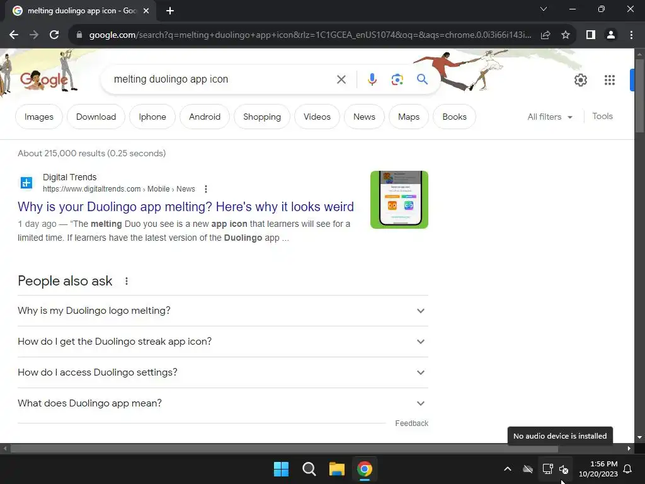Open People also ask options menu
The width and height of the screenshot is (645, 484).
click(x=126, y=281)
